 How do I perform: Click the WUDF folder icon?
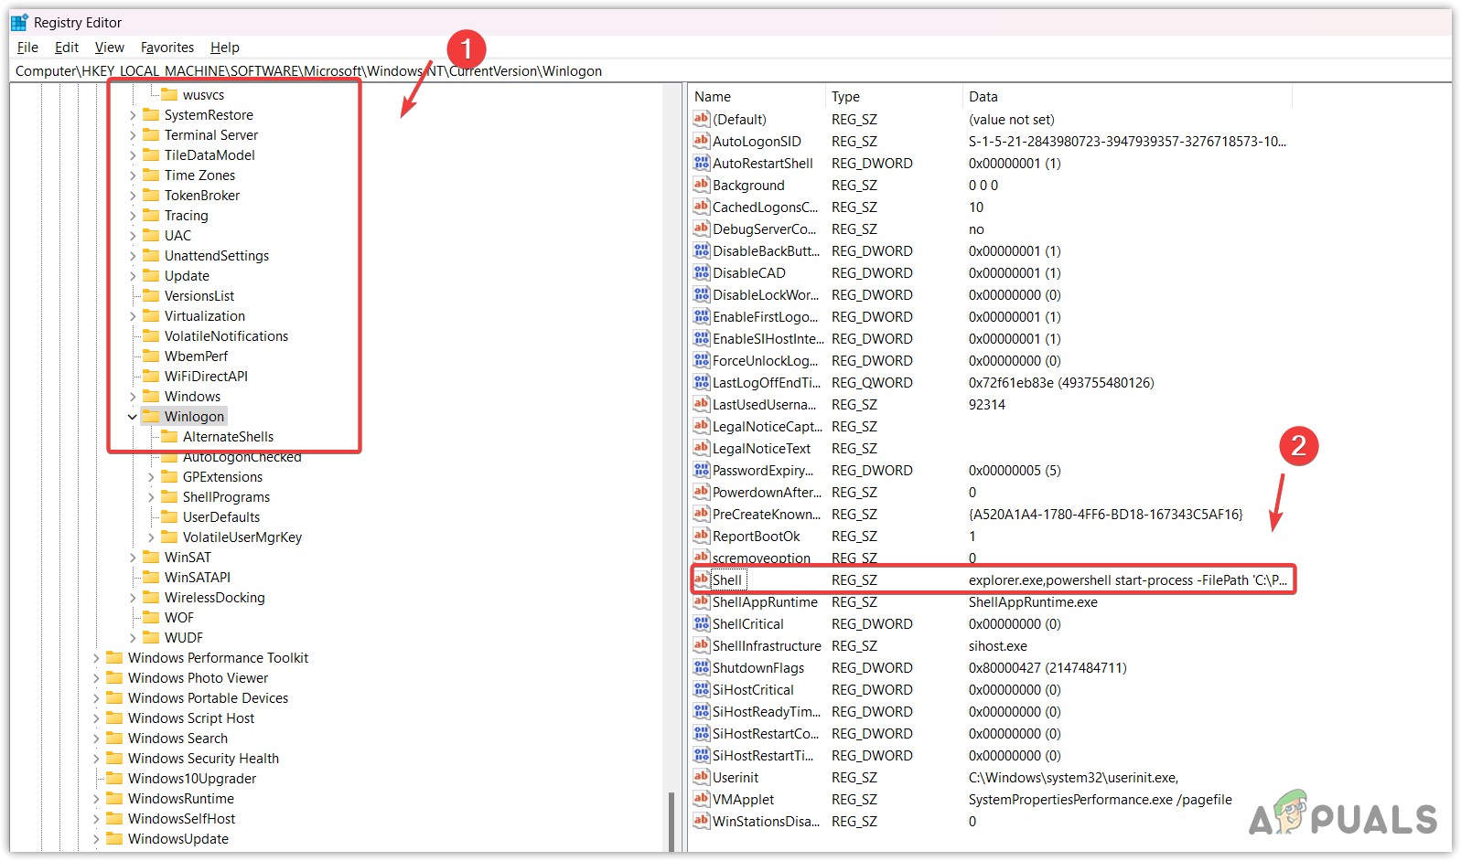[151, 637]
